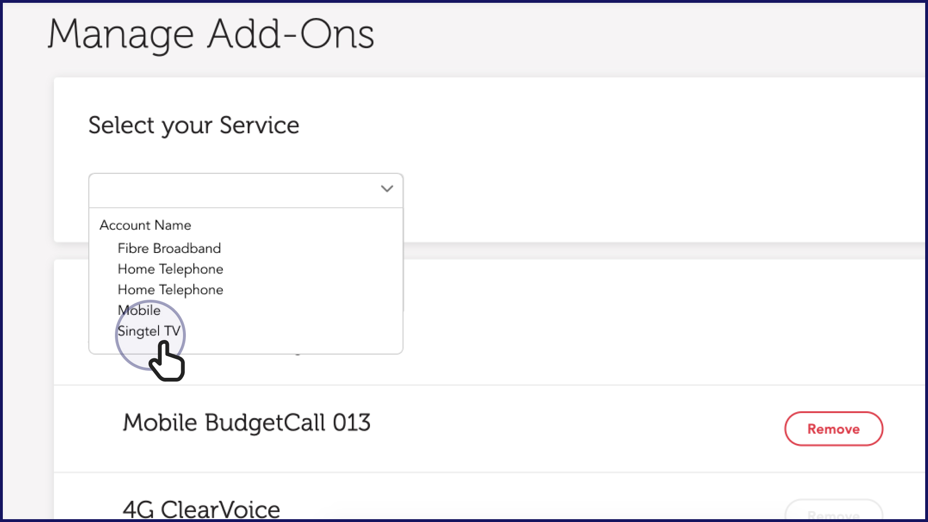Click the Select your Service heading
This screenshot has width=928, height=522.
pyautogui.click(x=193, y=125)
